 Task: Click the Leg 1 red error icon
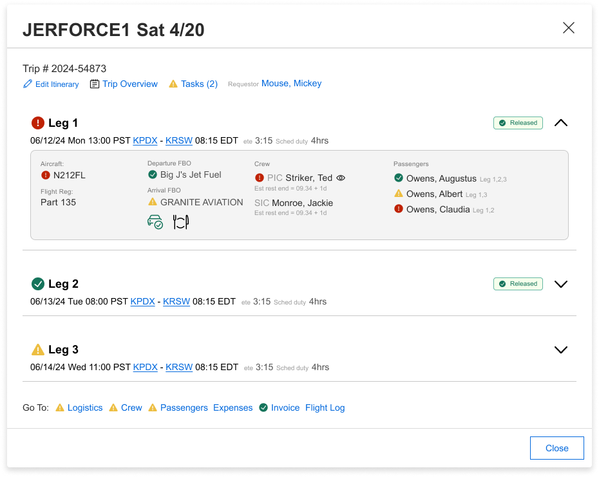tap(38, 123)
